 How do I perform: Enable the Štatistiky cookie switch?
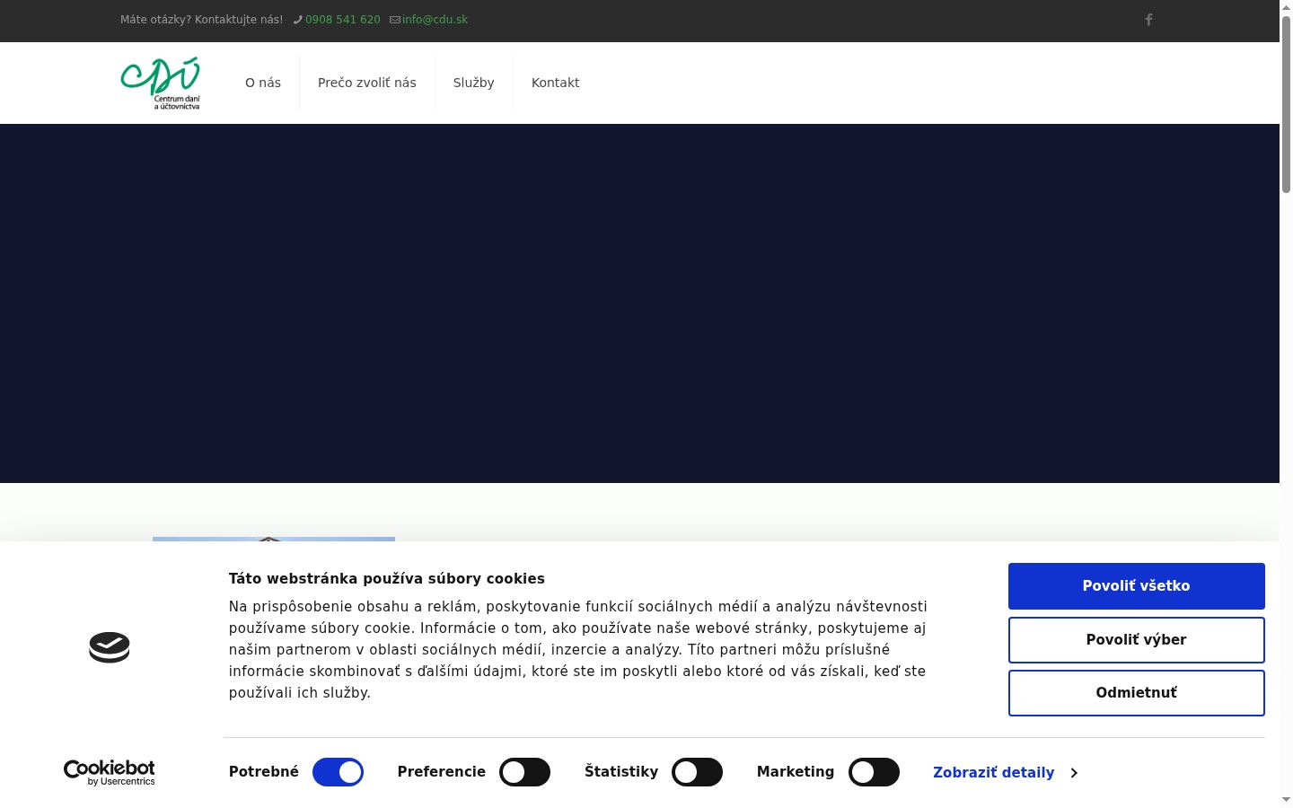click(x=697, y=772)
